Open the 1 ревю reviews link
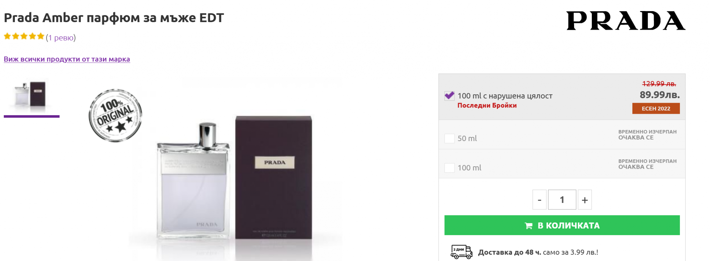Viewport: 710px width, 261px height. click(61, 38)
